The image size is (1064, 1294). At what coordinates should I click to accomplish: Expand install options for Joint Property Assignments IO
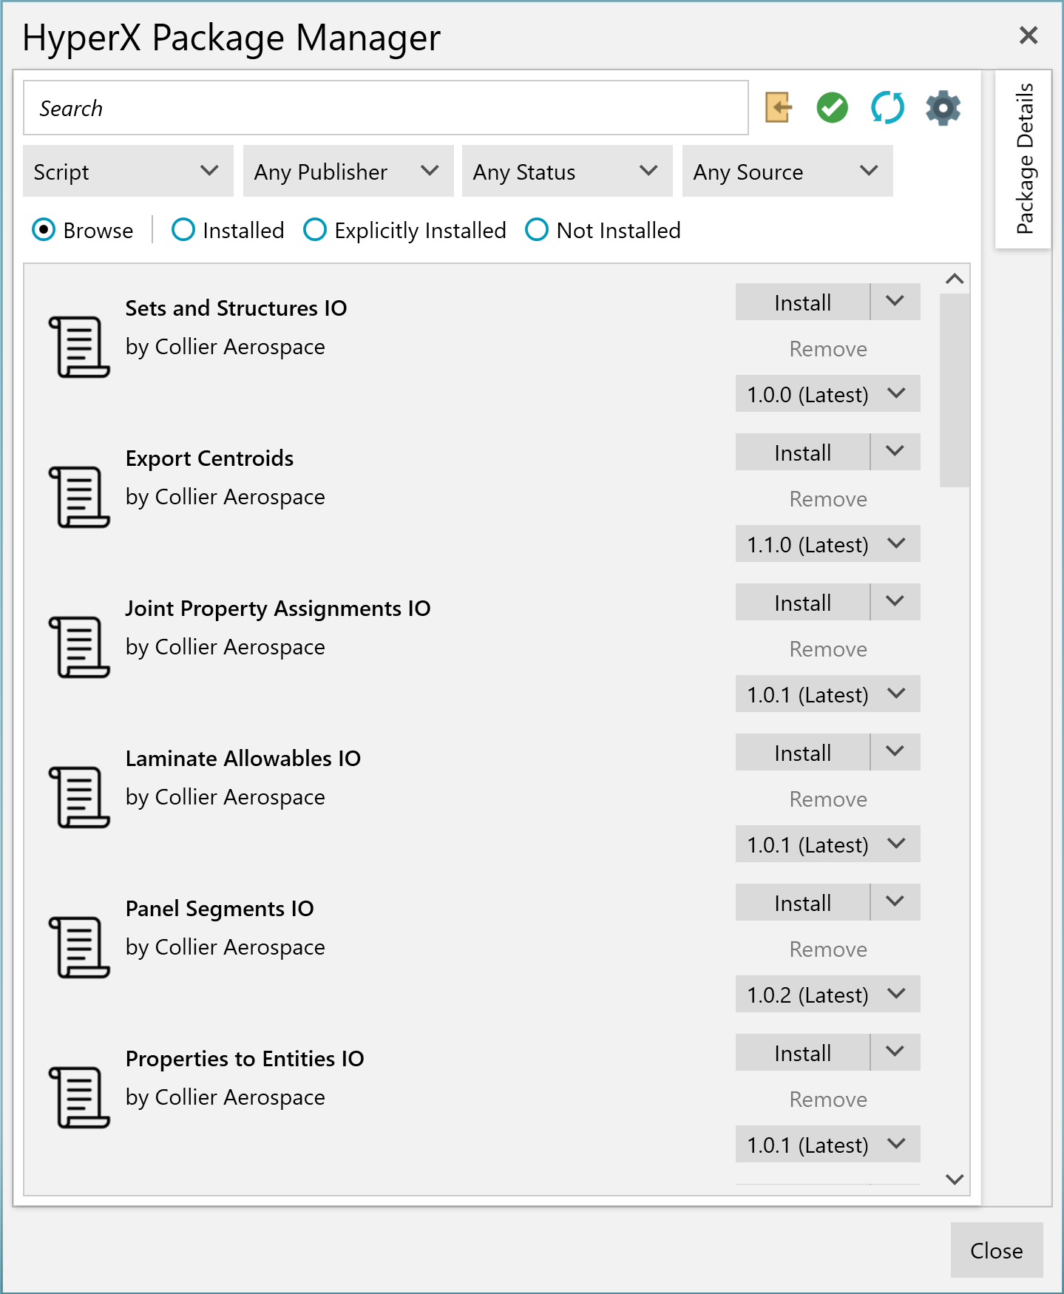(x=895, y=602)
